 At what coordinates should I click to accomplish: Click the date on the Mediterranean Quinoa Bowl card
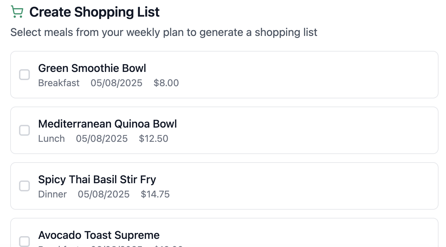point(102,139)
